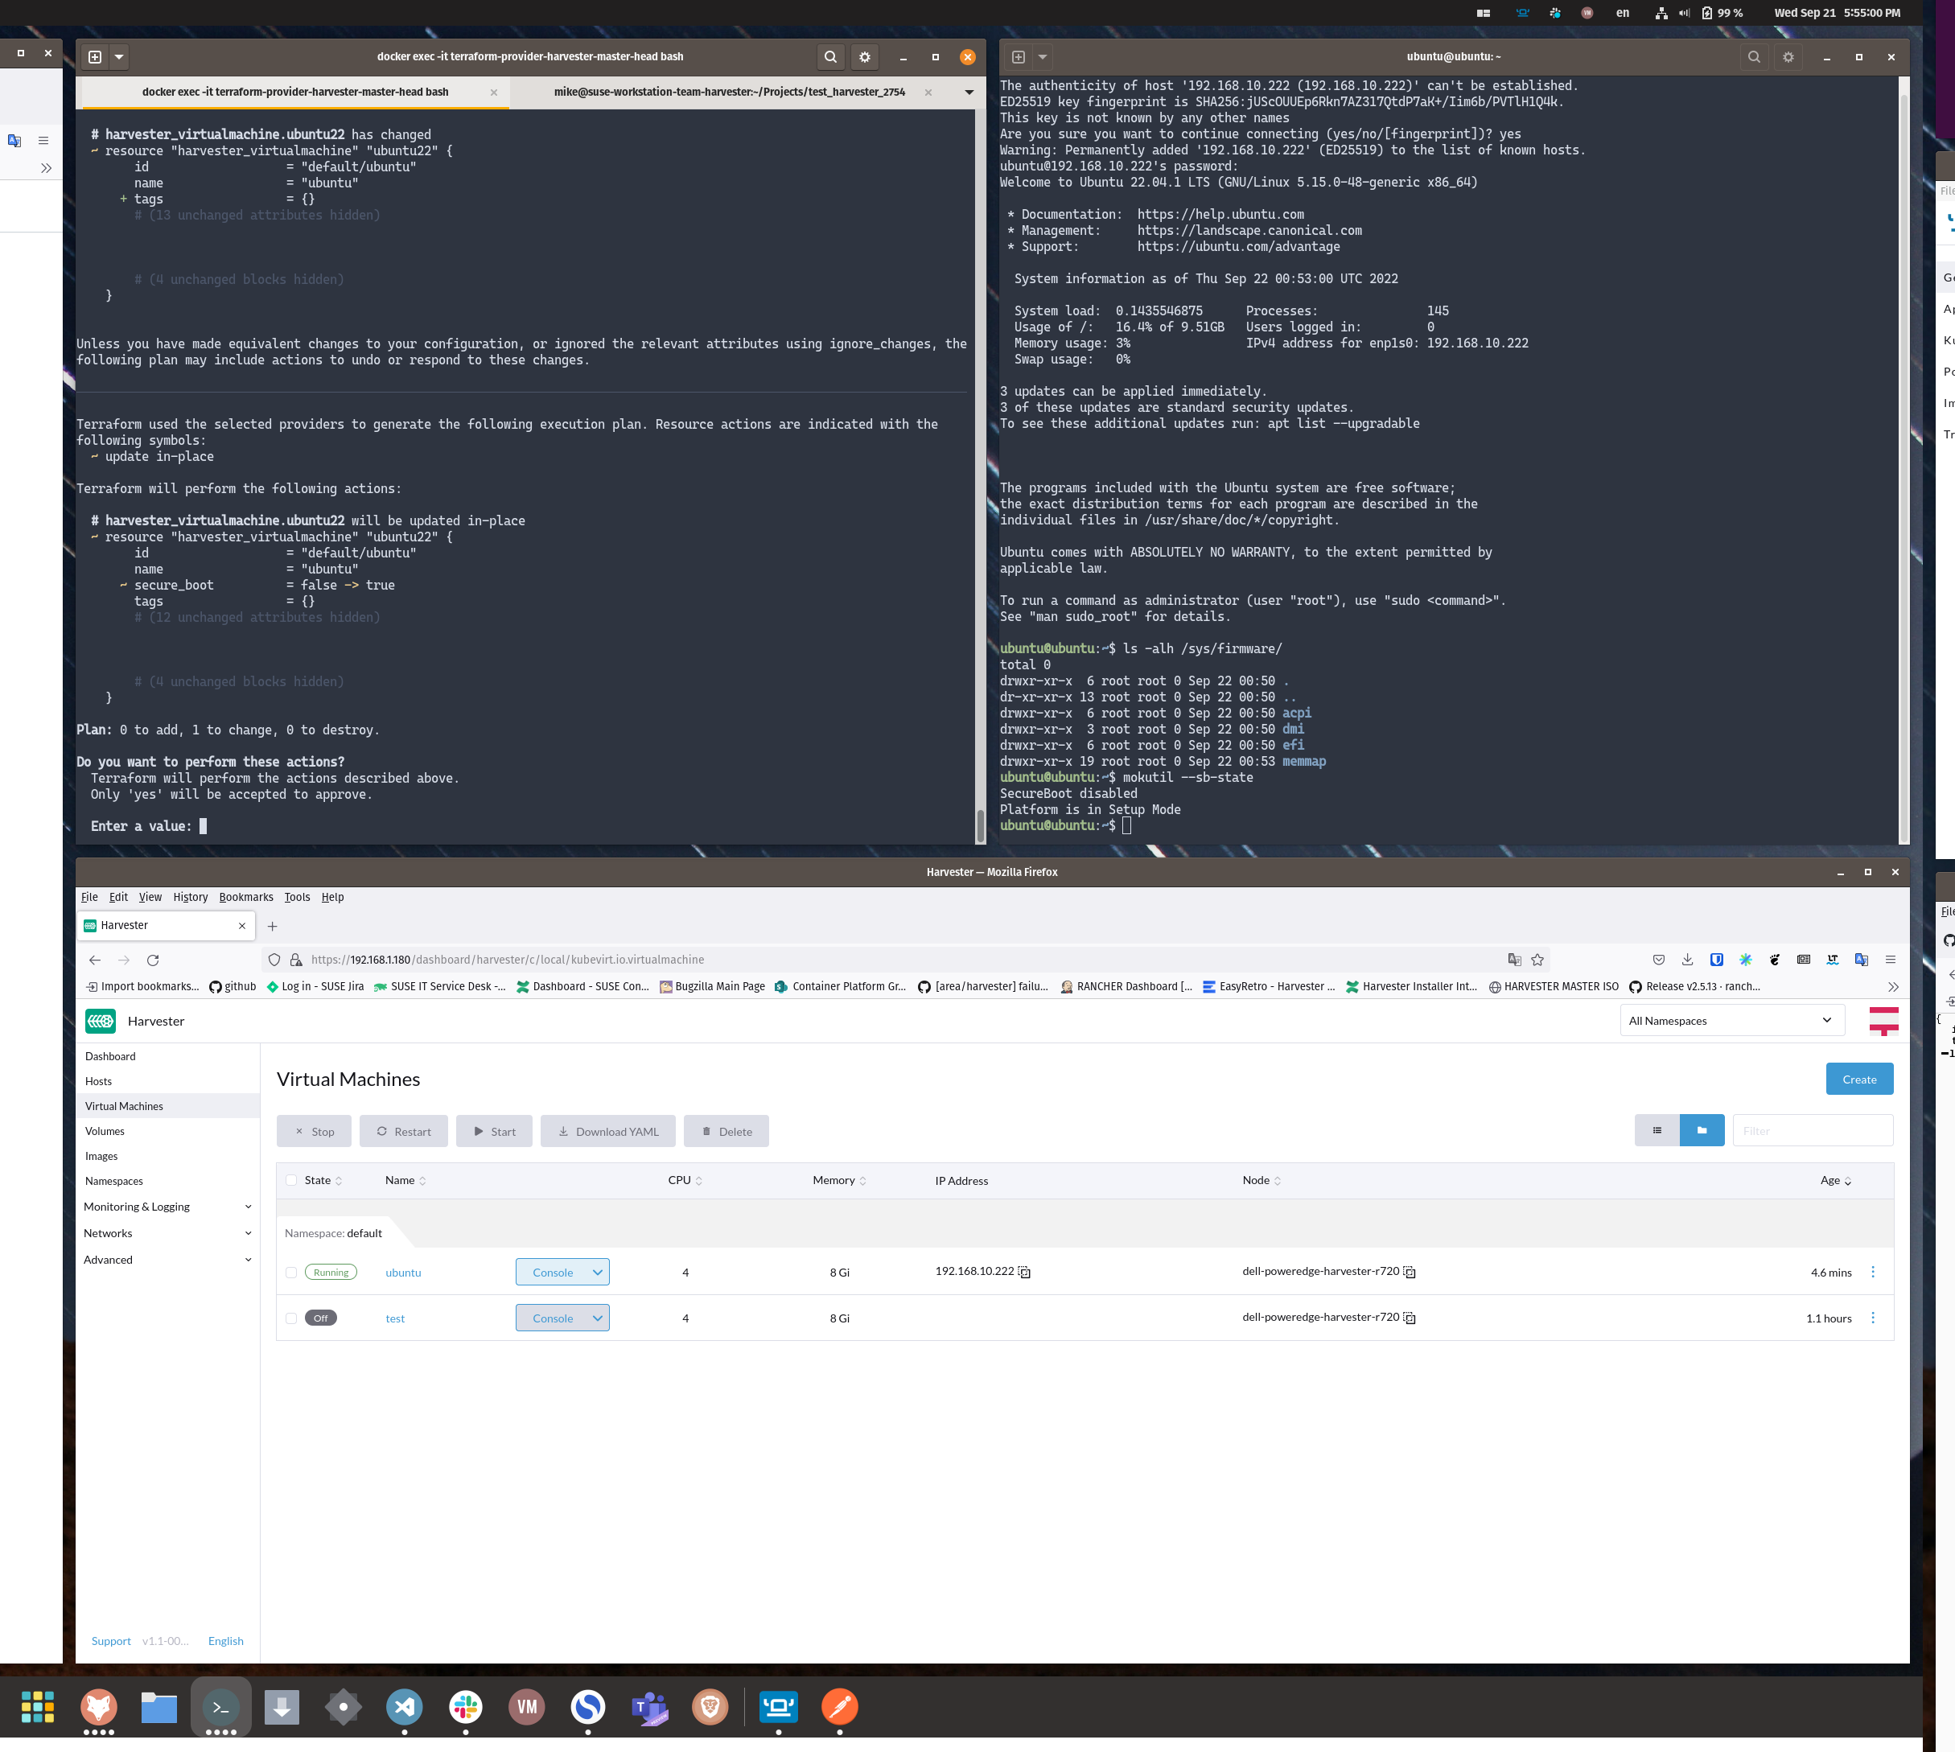Switch Virtual Machines to list view

point(1656,1130)
